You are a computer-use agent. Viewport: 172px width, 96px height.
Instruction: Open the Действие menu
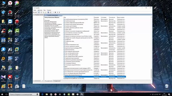(x=40, y=10)
